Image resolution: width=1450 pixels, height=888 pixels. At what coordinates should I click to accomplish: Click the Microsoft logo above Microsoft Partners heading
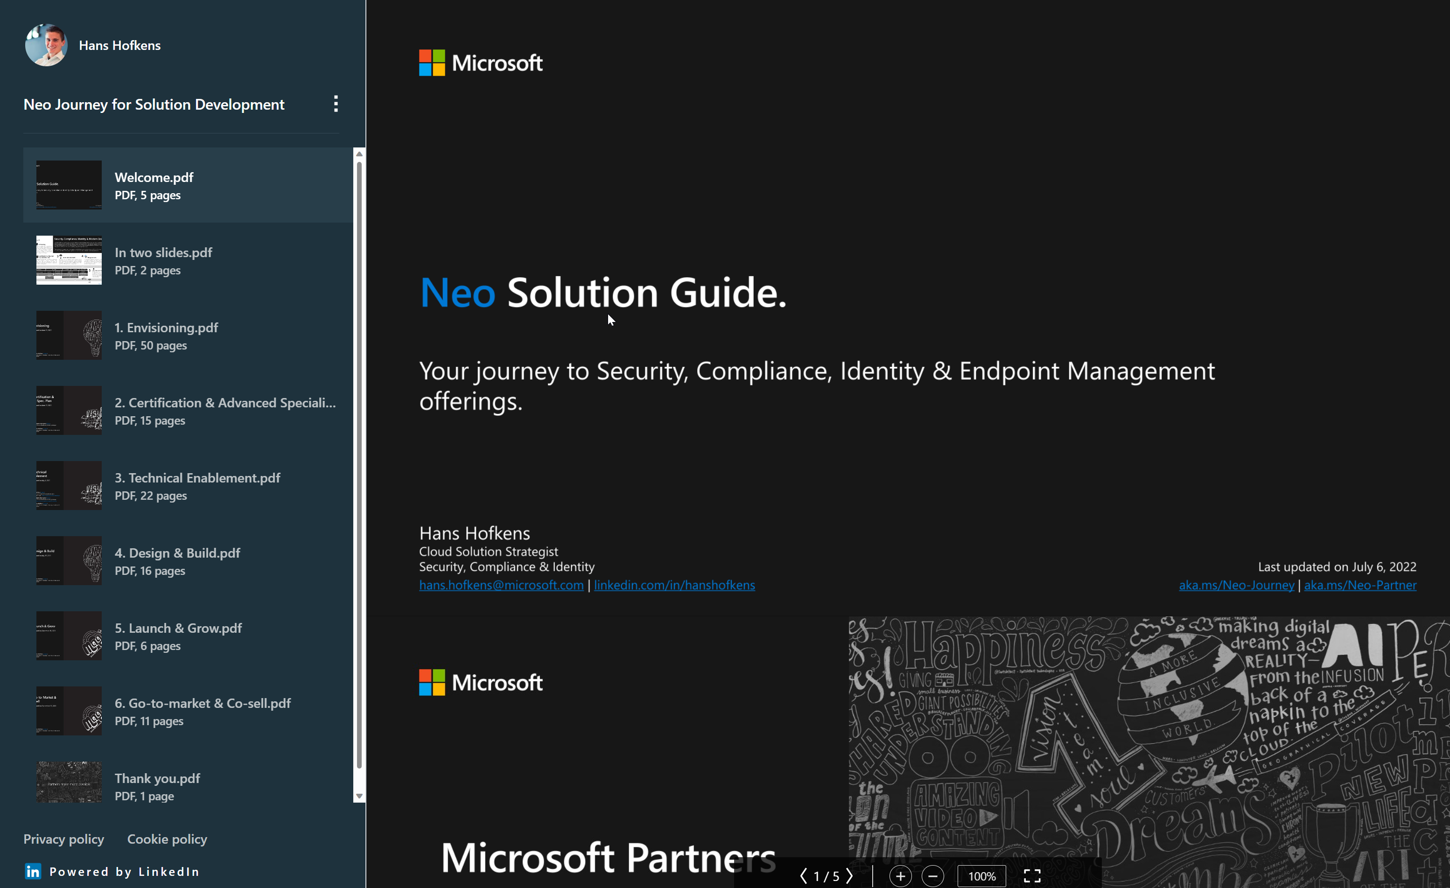tap(480, 683)
